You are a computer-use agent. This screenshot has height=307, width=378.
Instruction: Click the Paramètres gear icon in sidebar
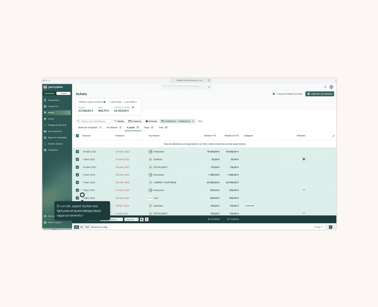point(45,150)
